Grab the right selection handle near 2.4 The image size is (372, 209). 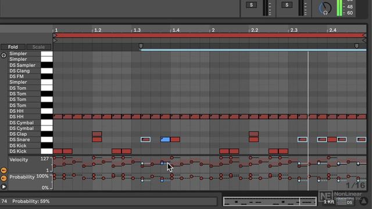coord(356,46)
